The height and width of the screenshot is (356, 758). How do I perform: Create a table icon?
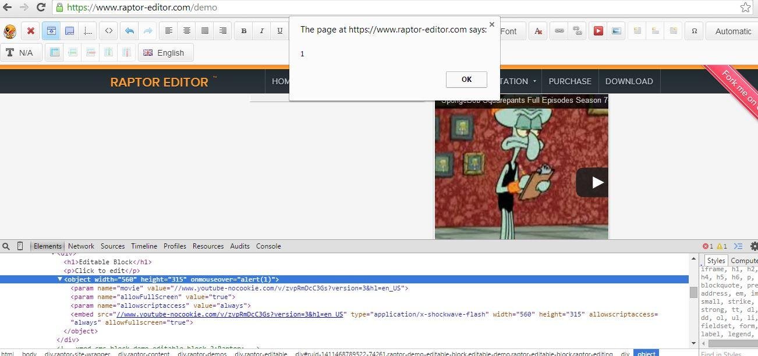tap(55, 52)
